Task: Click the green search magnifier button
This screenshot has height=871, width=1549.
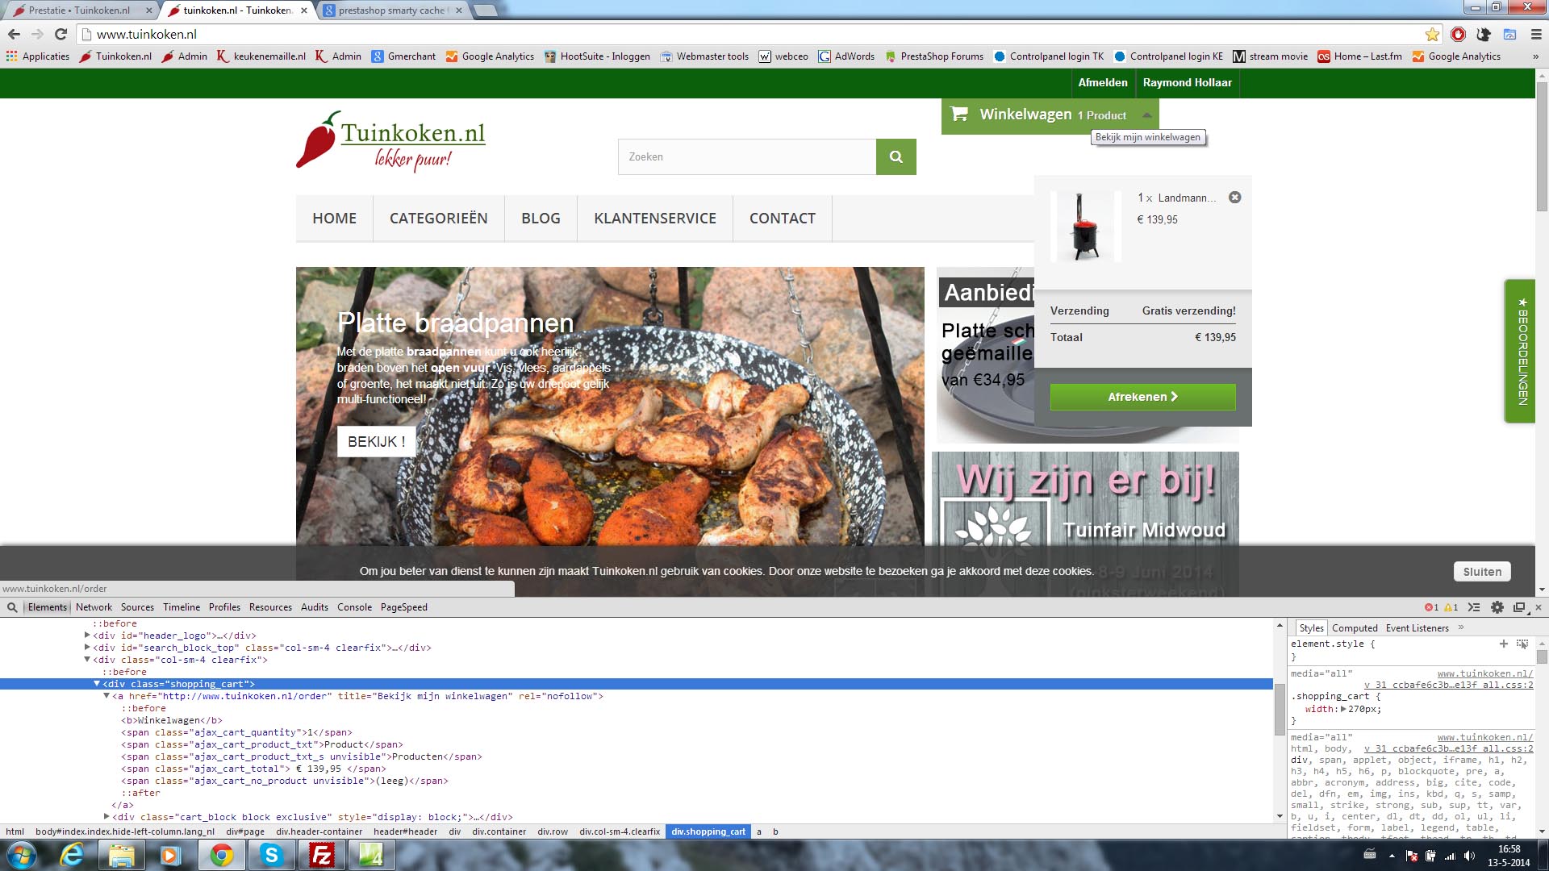Action: (896, 156)
